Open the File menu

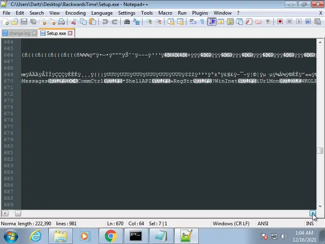click(6, 13)
